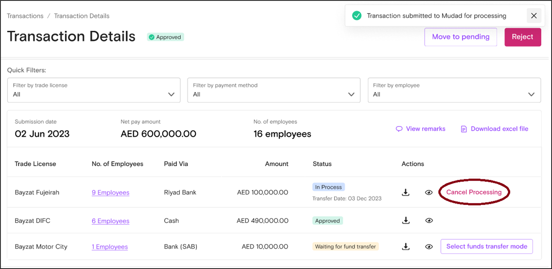Click the 02 Jun 2023 submission date
This screenshot has height=269, width=552.
42,134
